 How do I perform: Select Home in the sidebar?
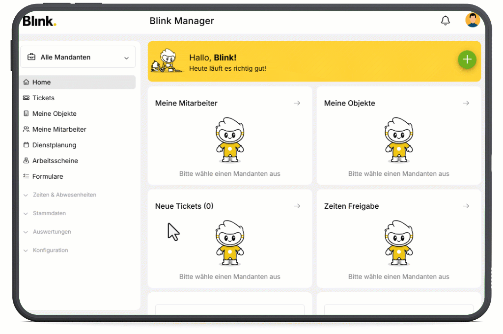pos(77,82)
